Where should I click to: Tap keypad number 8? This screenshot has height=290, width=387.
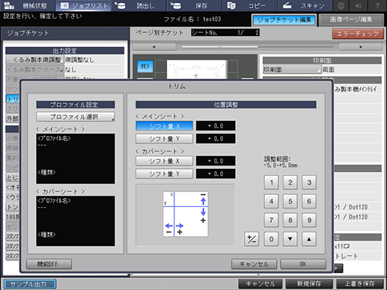tap(290, 220)
